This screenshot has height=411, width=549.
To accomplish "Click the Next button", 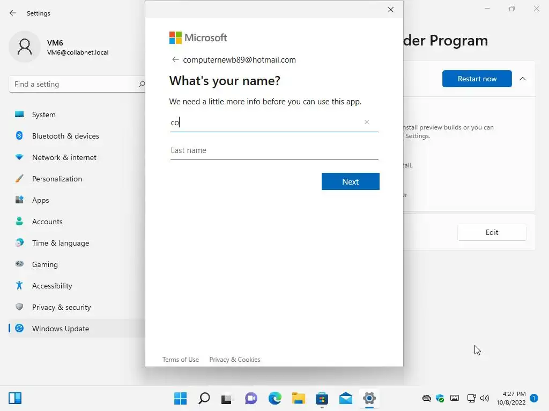I will coord(351,181).
